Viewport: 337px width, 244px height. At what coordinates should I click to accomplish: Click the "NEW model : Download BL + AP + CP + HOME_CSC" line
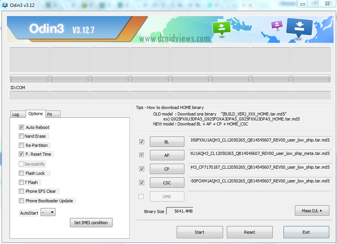(200, 124)
